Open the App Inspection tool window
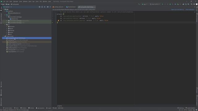 (x=40, y=108)
